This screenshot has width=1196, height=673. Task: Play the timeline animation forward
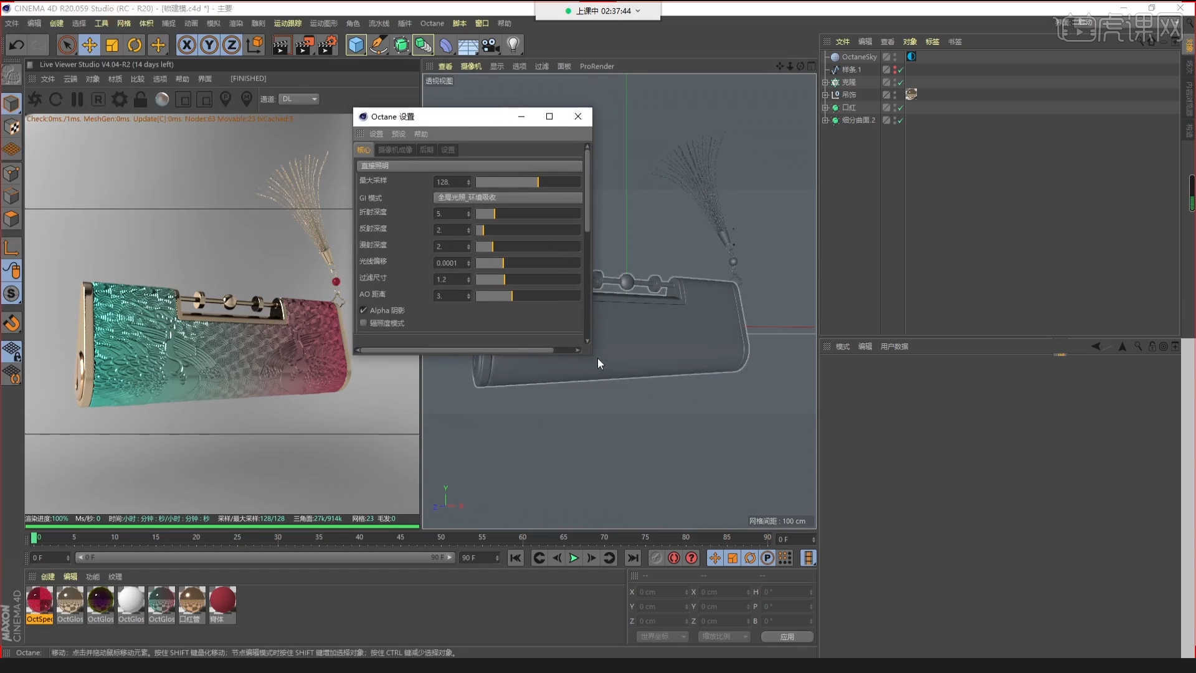point(574,558)
